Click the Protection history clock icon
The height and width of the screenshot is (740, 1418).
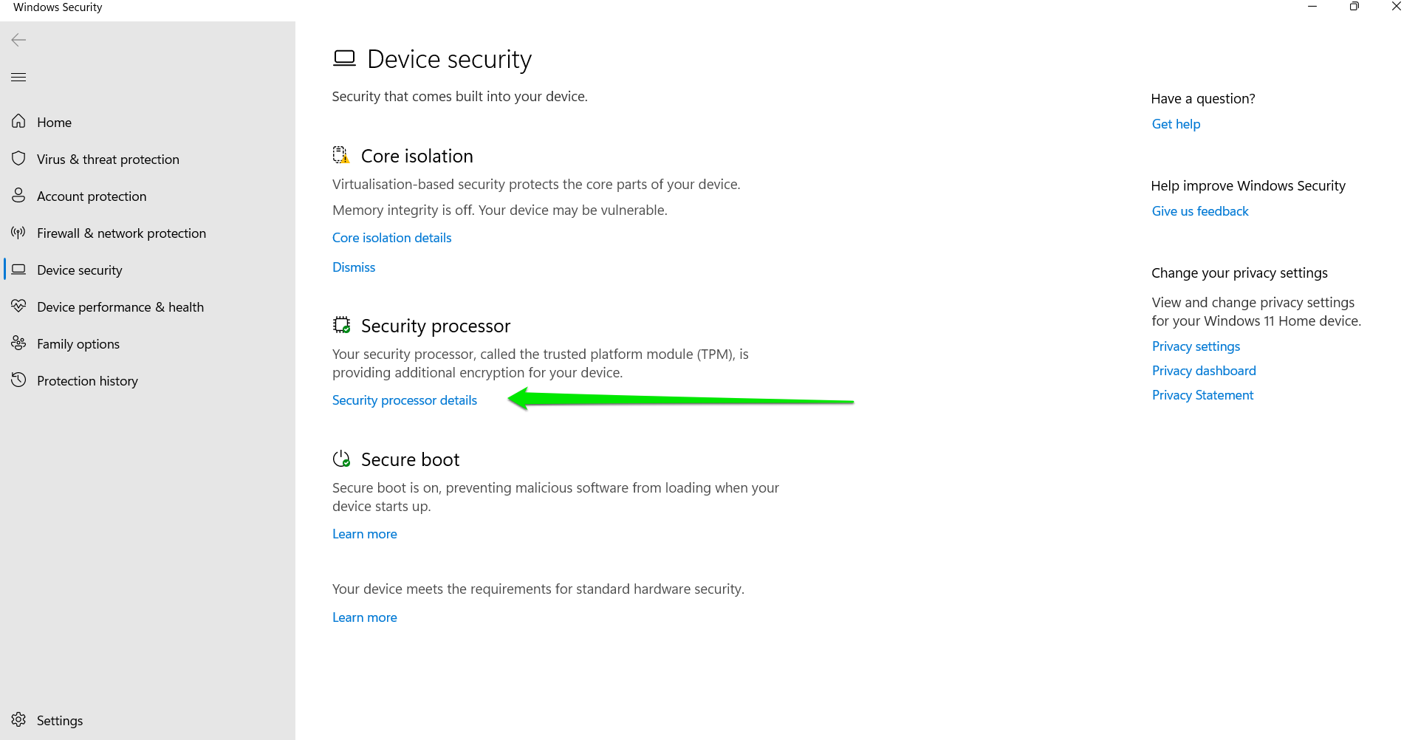(x=18, y=380)
